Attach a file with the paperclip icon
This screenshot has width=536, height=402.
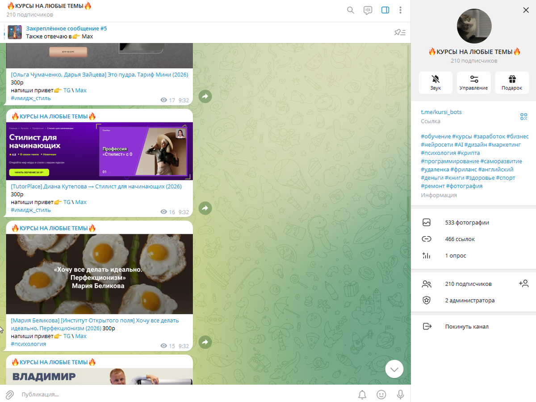coord(9,394)
